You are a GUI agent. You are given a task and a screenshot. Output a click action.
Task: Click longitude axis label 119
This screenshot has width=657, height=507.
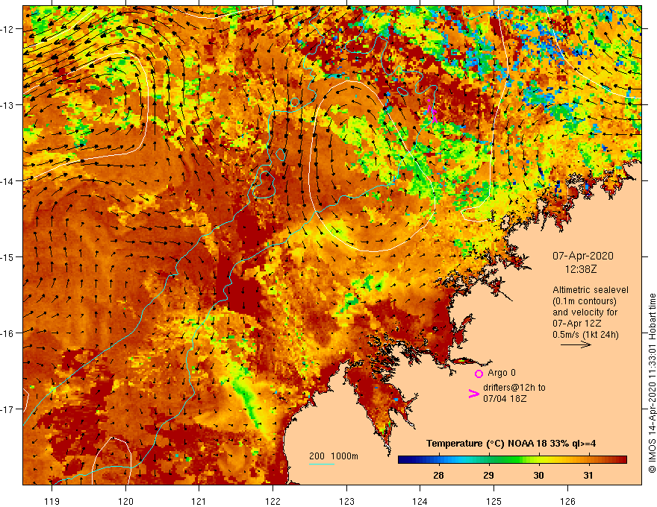point(52,501)
